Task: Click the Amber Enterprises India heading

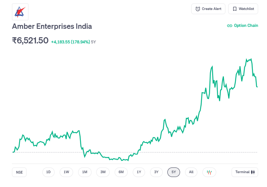Action: [52, 26]
